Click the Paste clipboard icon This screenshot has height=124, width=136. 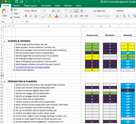pyautogui.click(x=4, y=12)
